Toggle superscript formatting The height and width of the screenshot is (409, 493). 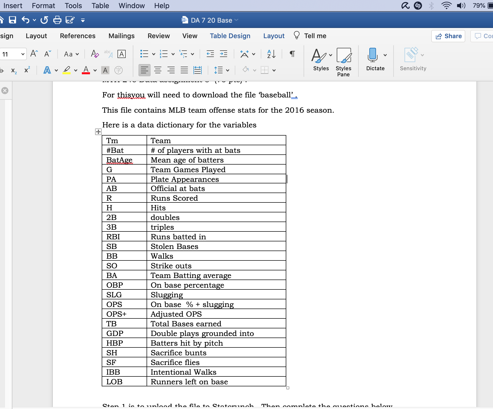click(27, 70)
